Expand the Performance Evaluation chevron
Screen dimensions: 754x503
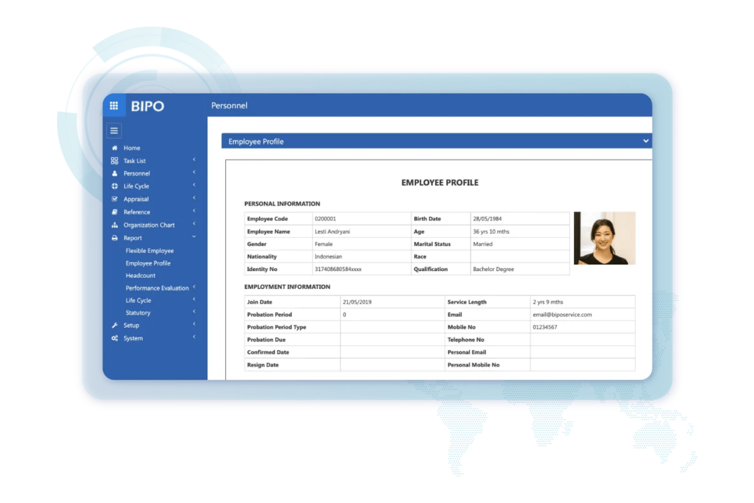coord(194,287)
